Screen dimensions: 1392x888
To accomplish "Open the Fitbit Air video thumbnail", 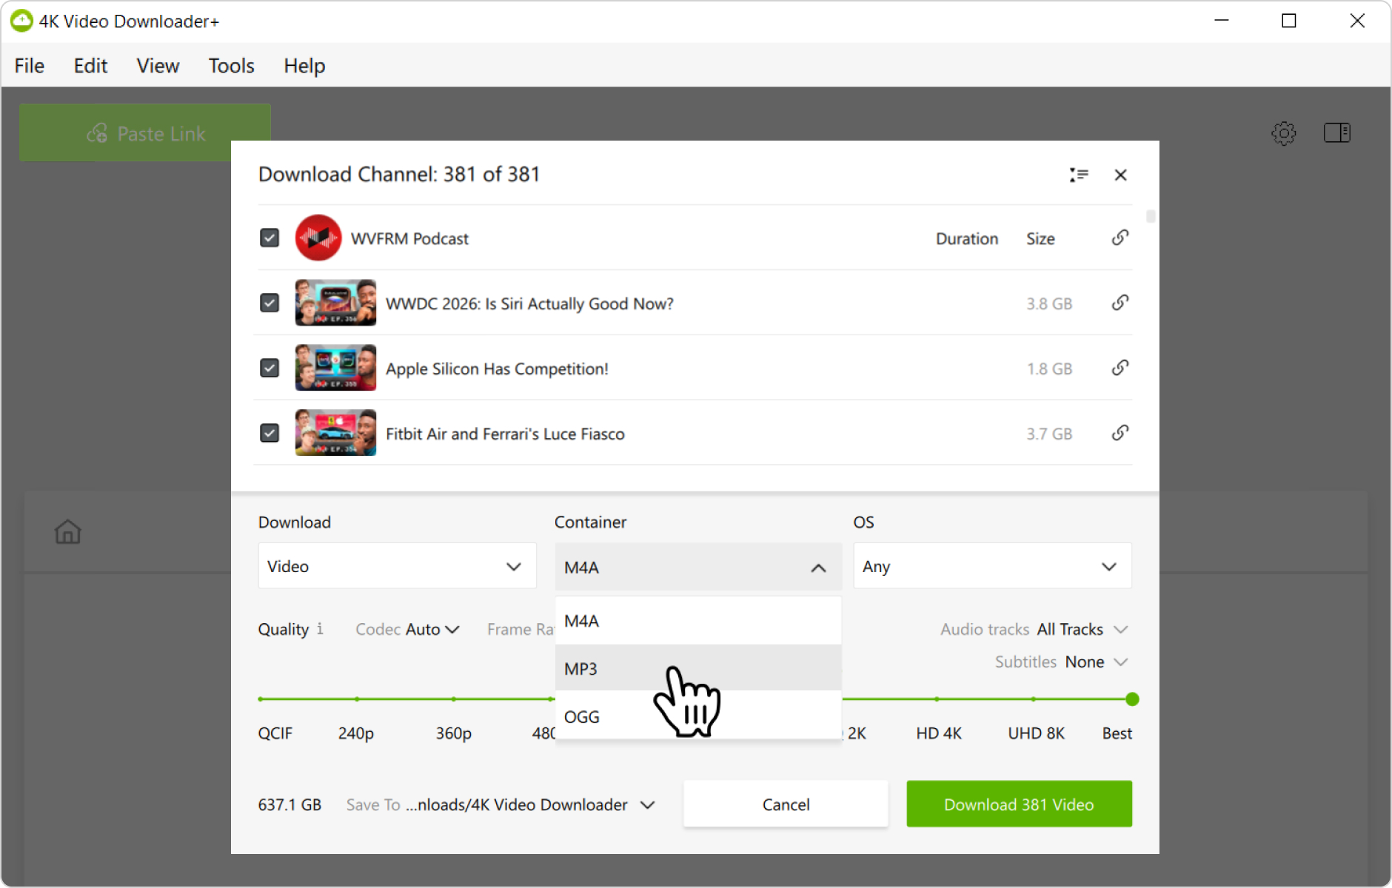I will coord(335,433).
